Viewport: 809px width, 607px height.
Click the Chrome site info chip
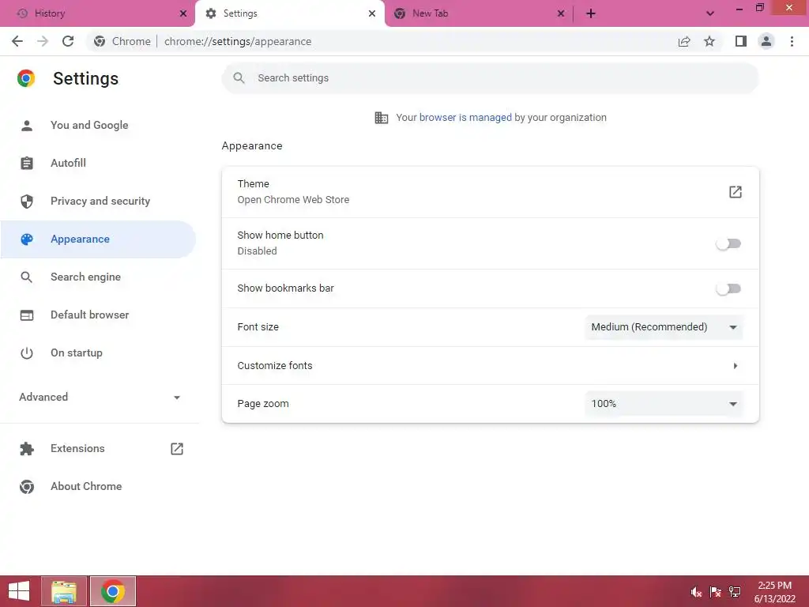point(122,41)
